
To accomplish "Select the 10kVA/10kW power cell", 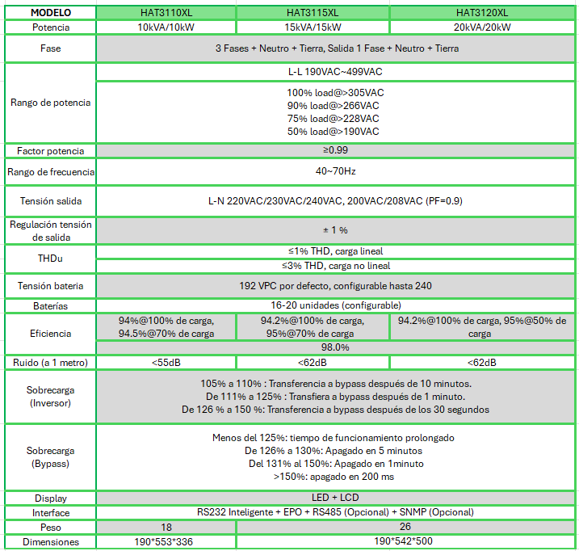I will point(166,27).
